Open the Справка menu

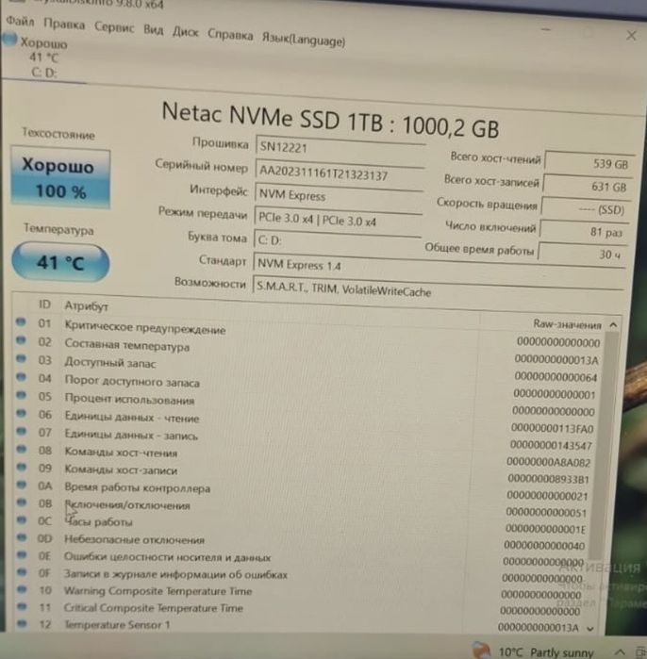pyautogui.click(x=230, y=35)
